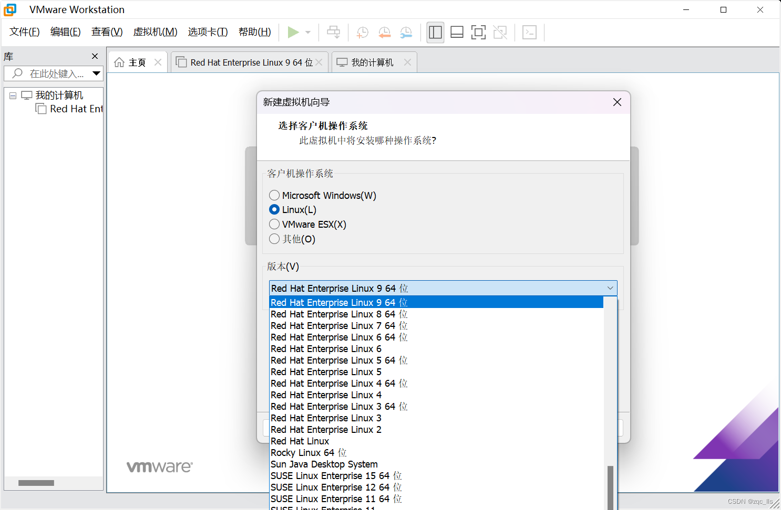Choose Red Hat Enterprise Linux 5 64 位

point(436,360)
